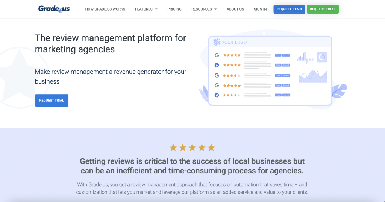The width and height of the screenshot is (385, 202).
Task: Click the Respond button in the first review row
Action: point(286,55)
